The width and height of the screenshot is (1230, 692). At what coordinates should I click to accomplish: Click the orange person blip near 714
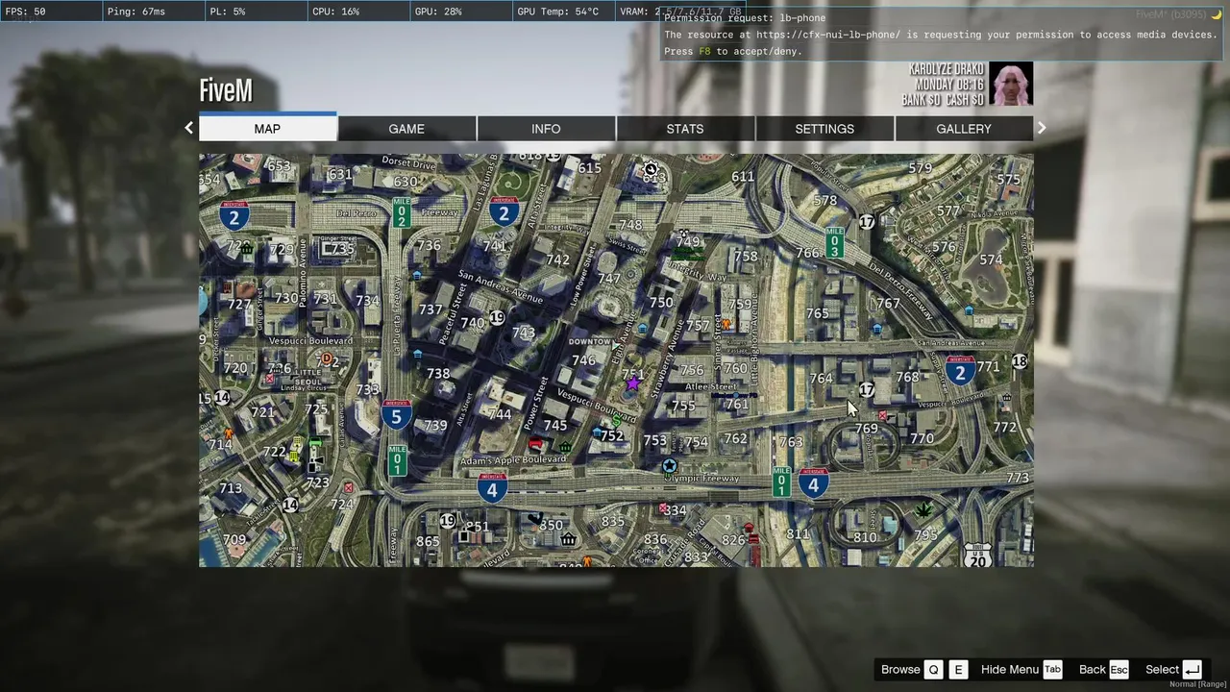(x=228, y=432)
